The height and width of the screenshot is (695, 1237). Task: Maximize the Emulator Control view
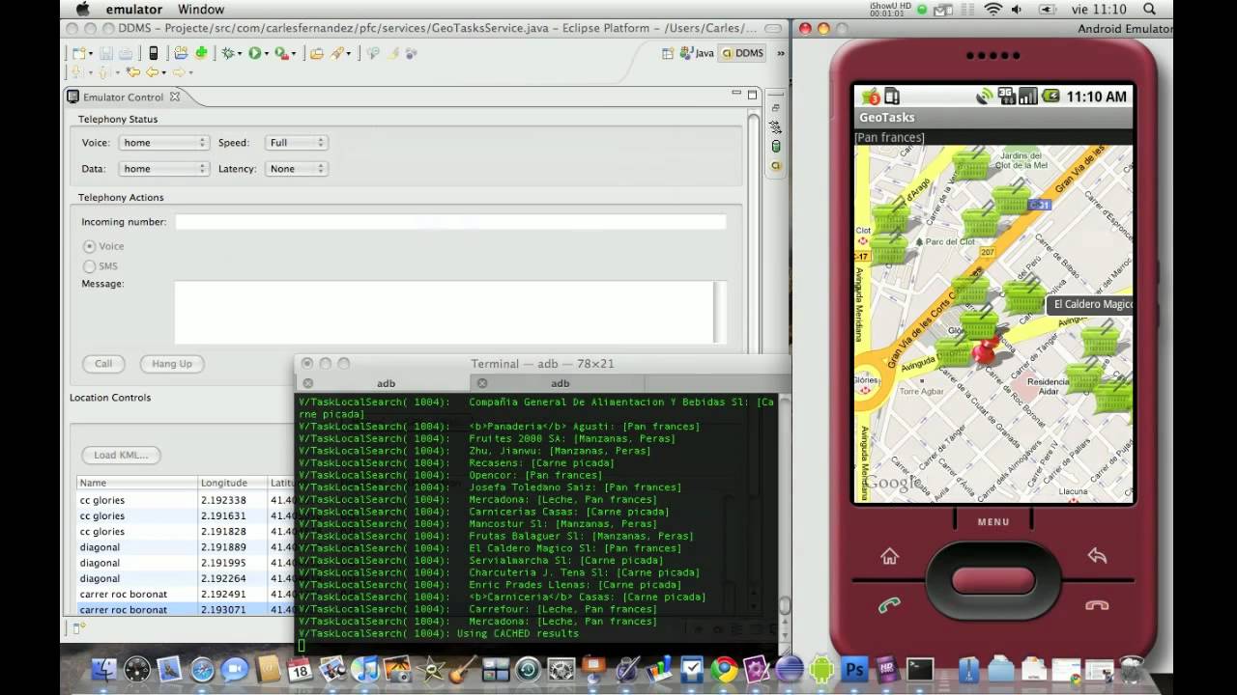(752, 94)
